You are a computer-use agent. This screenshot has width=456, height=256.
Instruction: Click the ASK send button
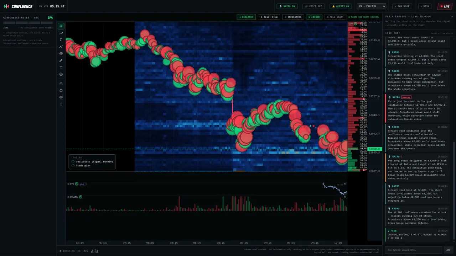[x=449, y=250]
